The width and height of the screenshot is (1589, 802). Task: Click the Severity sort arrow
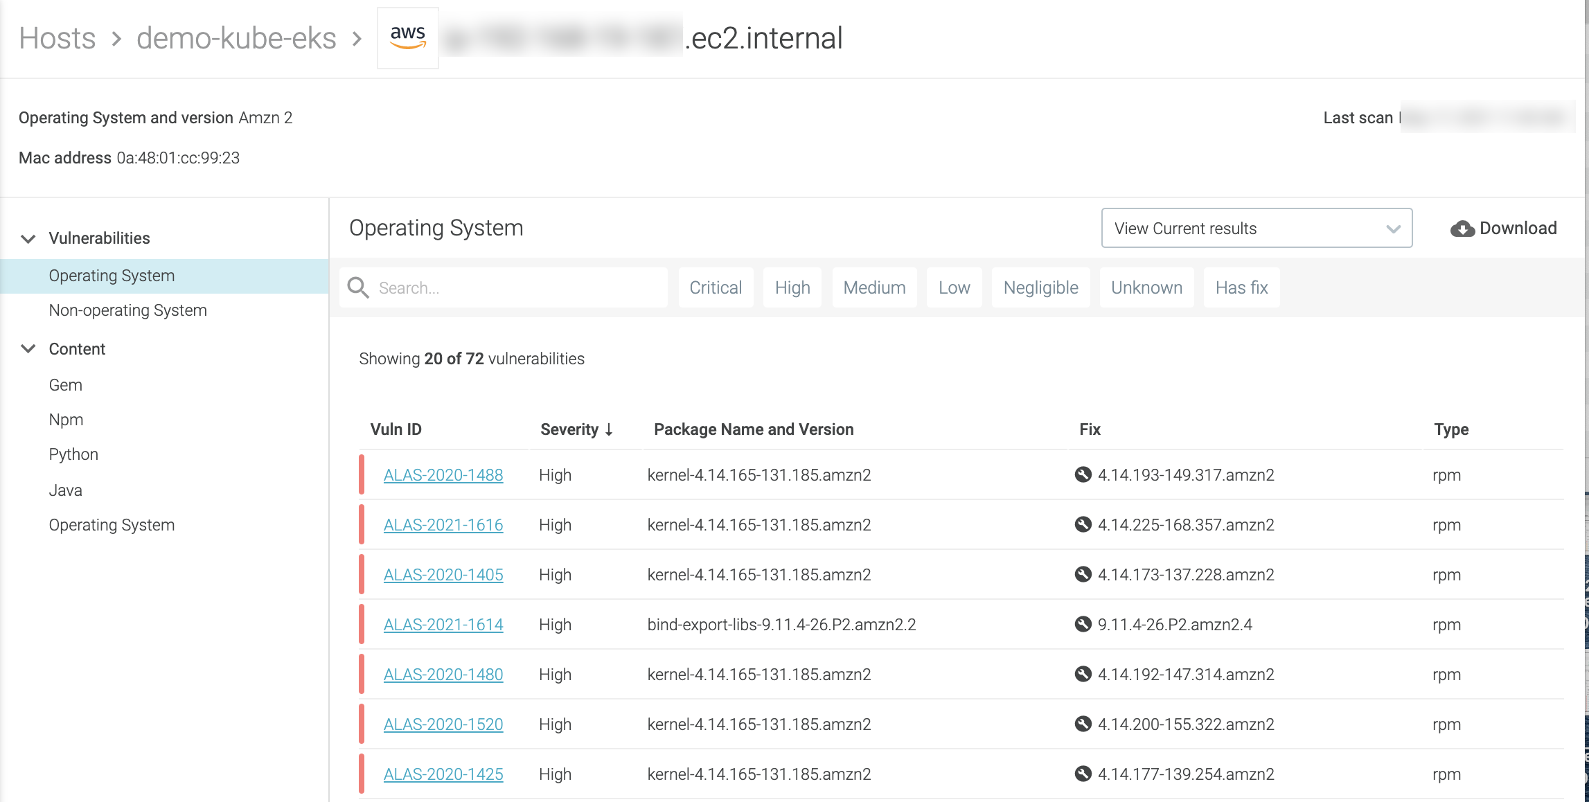pyautogui.click(x=609, y=429)
